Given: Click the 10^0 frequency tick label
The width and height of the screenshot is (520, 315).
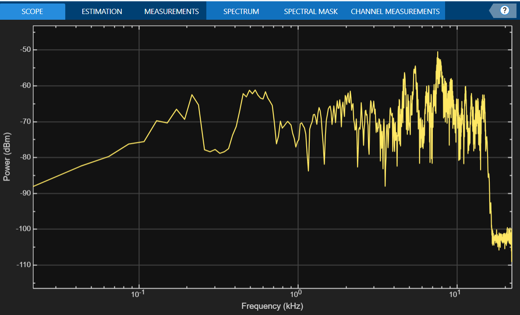Looking at the screenshot, I should tap(297, 294).
